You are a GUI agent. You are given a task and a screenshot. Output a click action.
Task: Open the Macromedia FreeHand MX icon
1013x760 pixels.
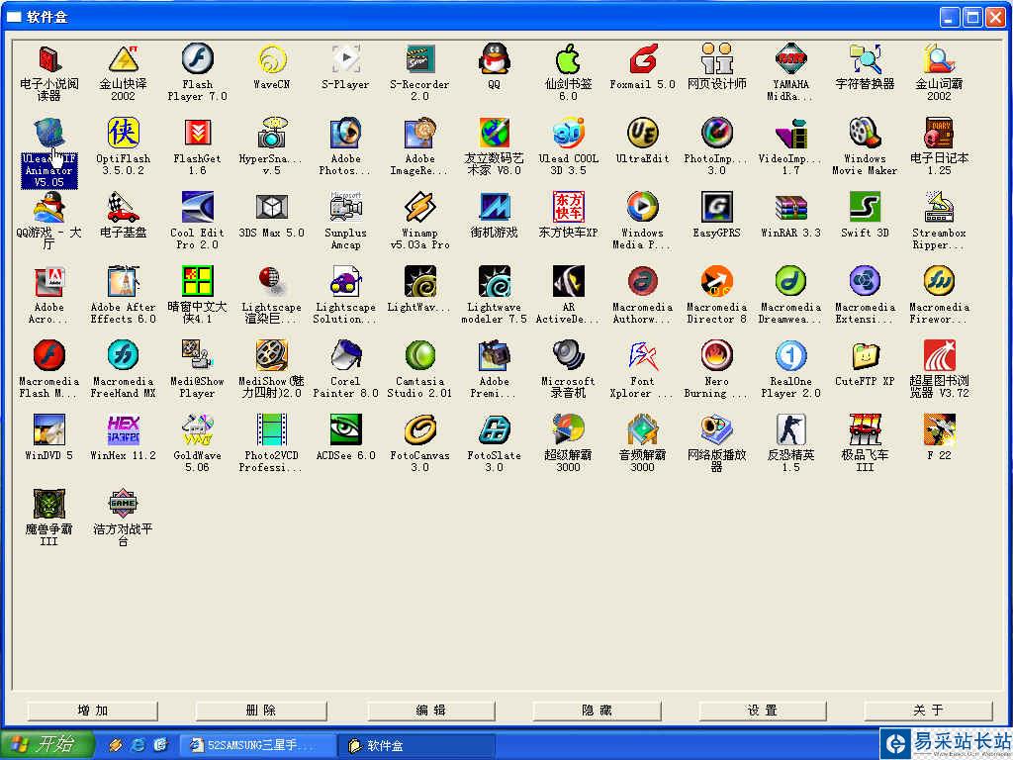pos(123,355)
